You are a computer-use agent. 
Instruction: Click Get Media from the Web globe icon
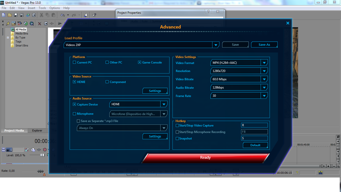click(x=32, y=23)
